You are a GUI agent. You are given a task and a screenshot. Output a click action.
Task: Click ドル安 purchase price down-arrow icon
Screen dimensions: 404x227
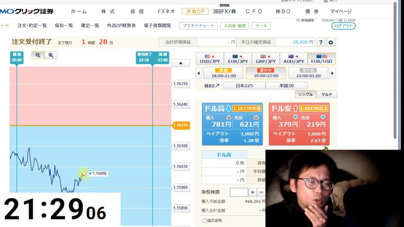(295, 117)
